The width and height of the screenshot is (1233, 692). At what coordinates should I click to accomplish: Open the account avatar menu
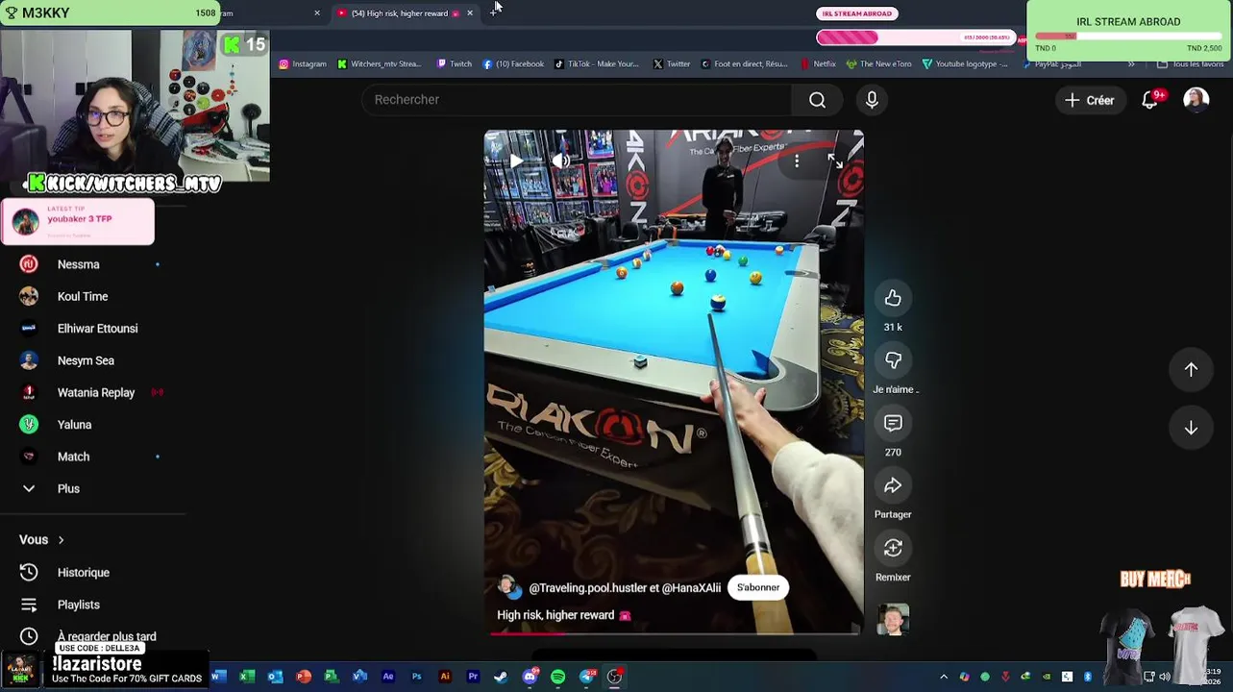[1196, 100]
